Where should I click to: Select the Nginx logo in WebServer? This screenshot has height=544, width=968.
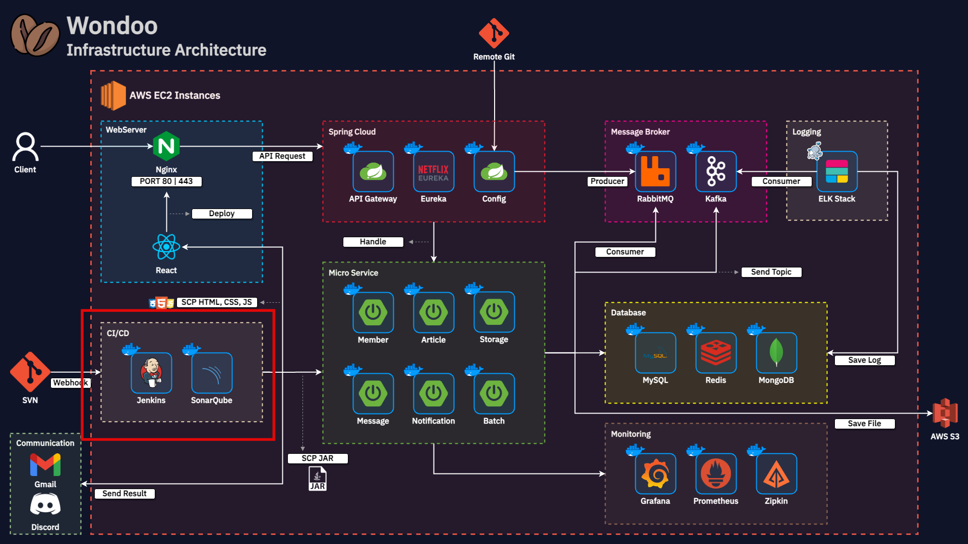[166, 146]
